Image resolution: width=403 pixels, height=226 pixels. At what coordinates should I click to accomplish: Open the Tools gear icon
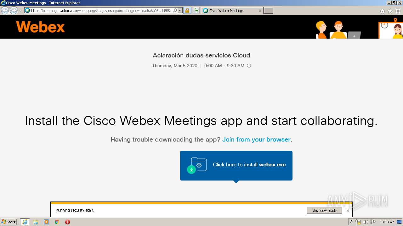coord(398,11)
